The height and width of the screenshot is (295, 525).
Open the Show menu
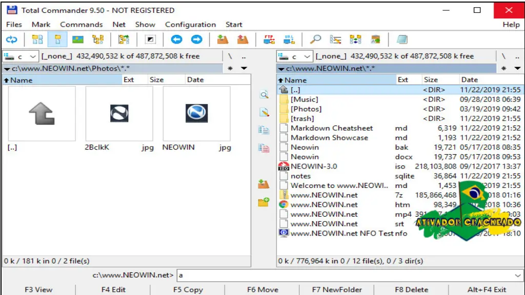[x=145, y=25]
